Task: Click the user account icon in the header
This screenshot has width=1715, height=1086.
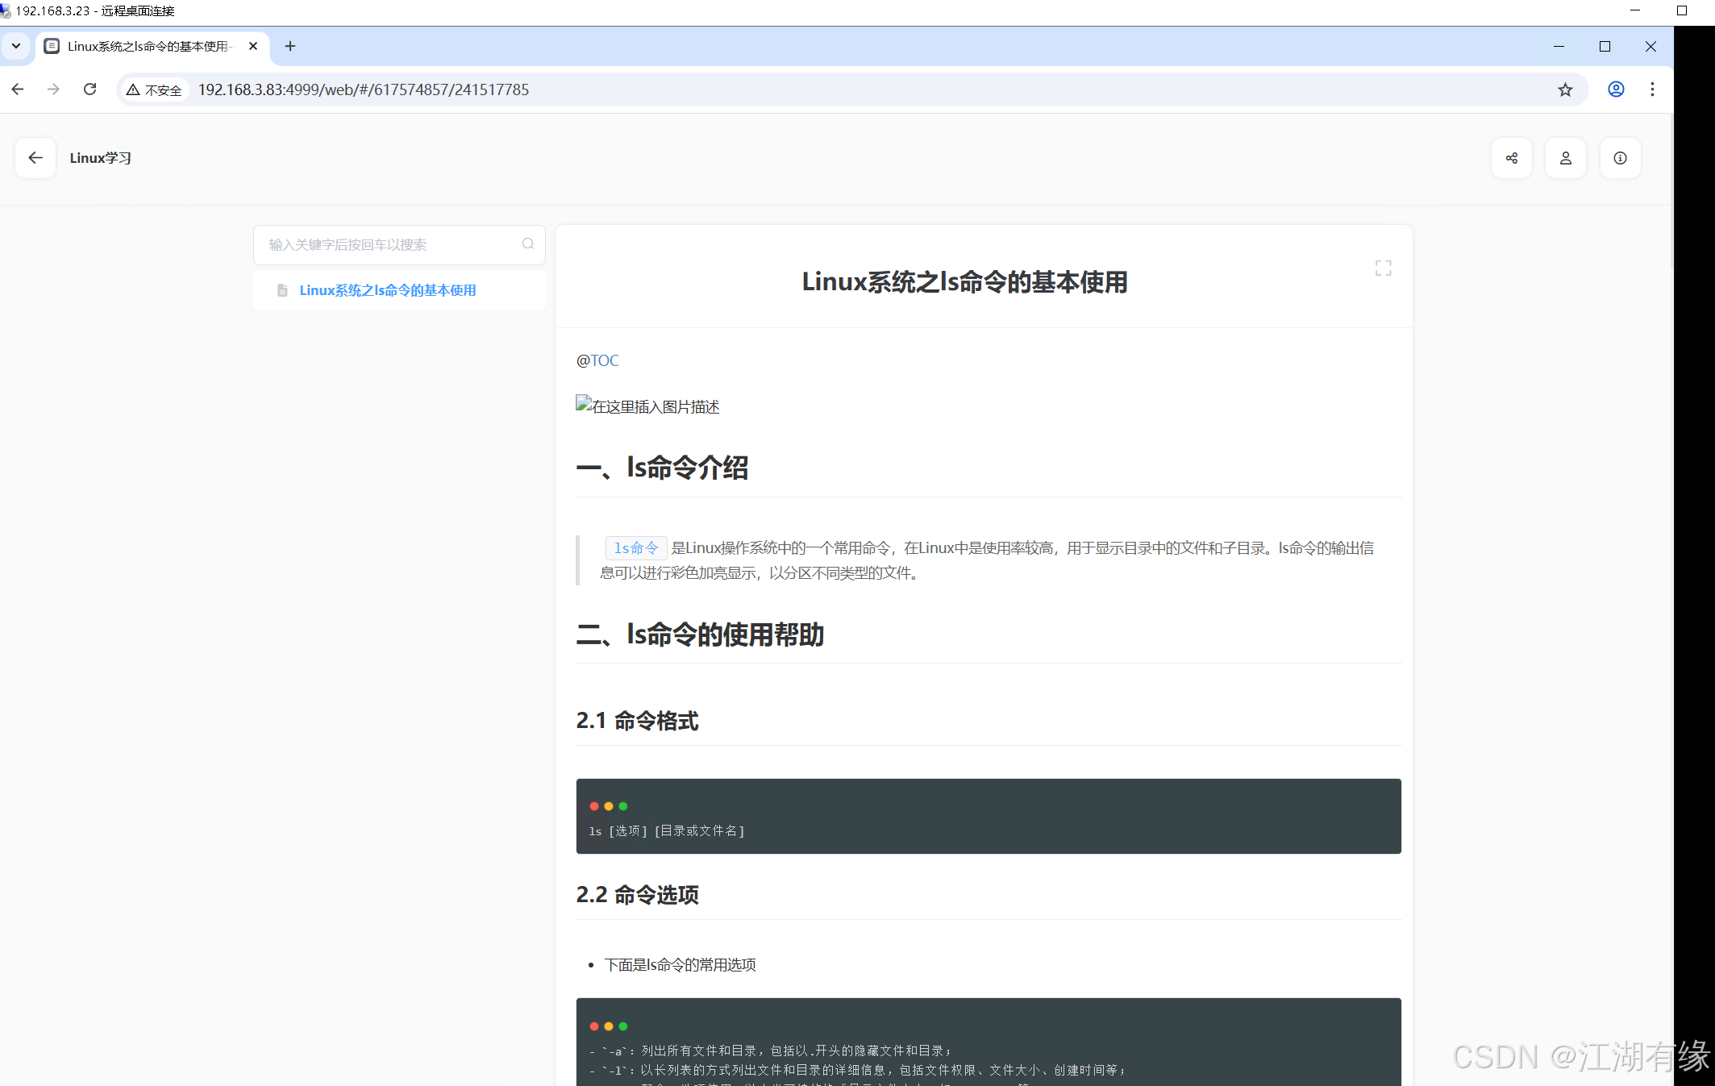Action: click(1566, 158)
